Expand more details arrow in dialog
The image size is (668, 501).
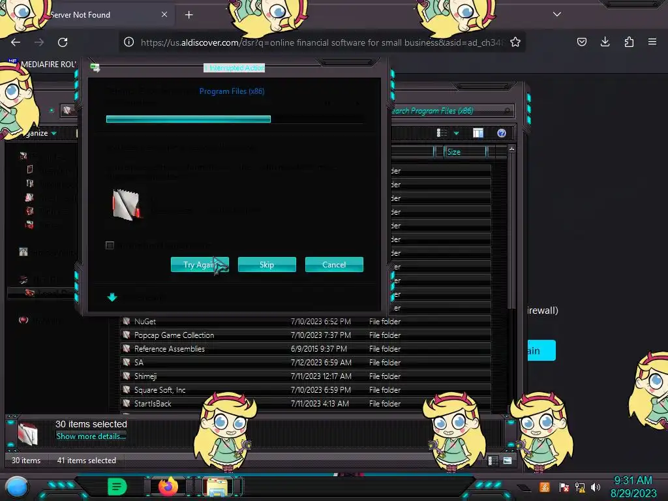tap(112, 297)
